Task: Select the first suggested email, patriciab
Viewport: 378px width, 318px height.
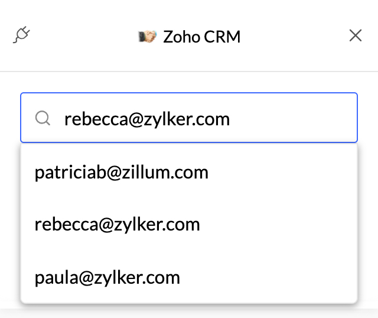Action: point(122,173)
